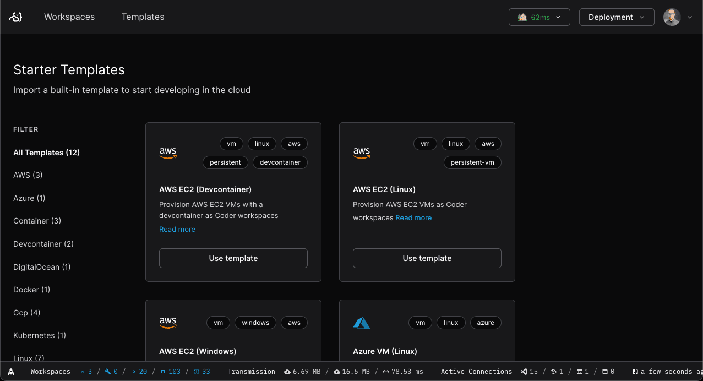Use template for AWS EC2 (Devcontainer)

pos(233,258)
